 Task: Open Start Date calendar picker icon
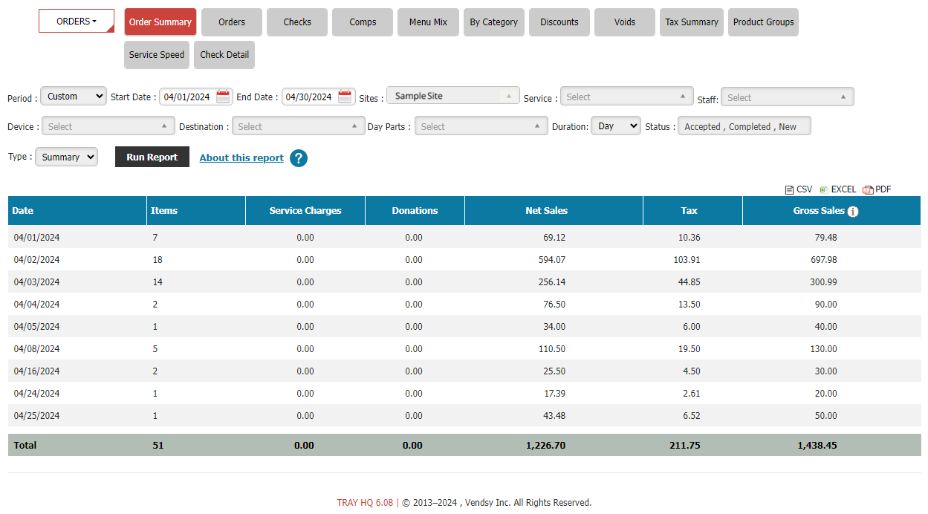point(223,97)
